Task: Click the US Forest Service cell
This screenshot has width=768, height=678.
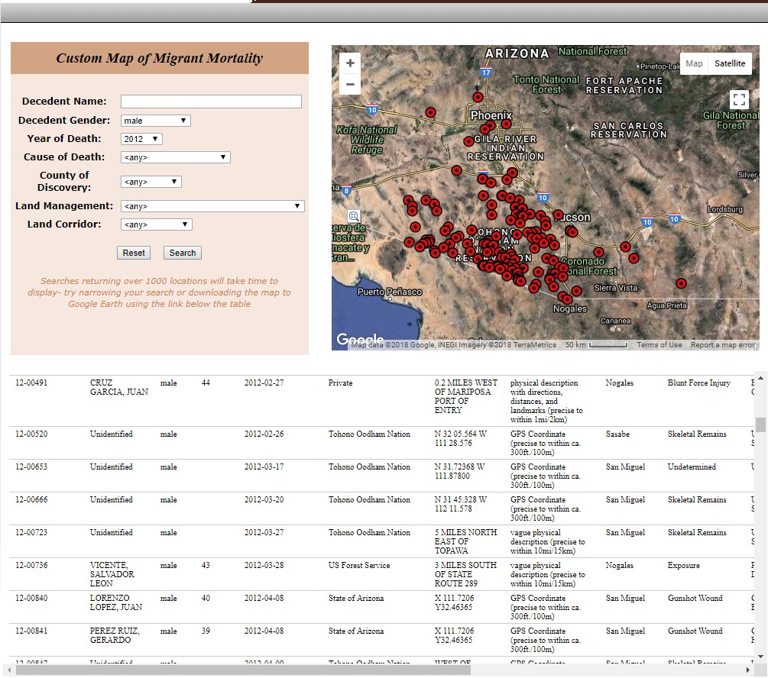Action: pos(359,565)
